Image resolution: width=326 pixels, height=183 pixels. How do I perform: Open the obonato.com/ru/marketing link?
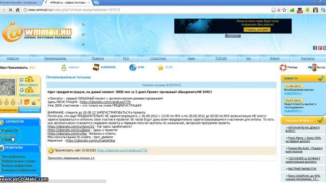coord(90,140)
